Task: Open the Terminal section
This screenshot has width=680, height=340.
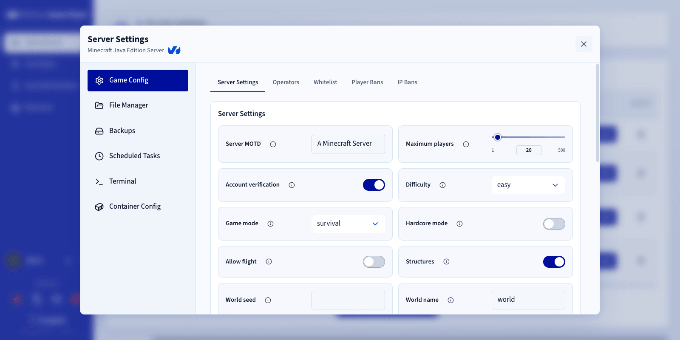Action: pyautogui.click(x=138, y=181)
